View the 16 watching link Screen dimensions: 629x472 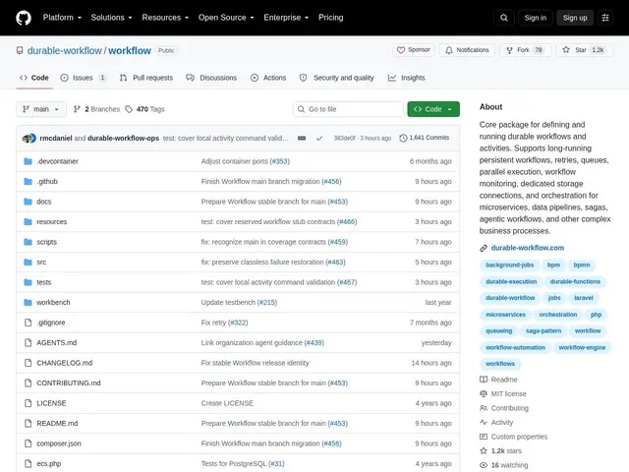(x=504, y=465)
